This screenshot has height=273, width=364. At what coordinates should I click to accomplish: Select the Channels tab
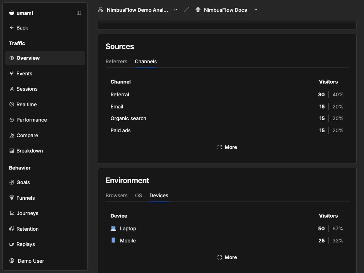coord(146,61)
